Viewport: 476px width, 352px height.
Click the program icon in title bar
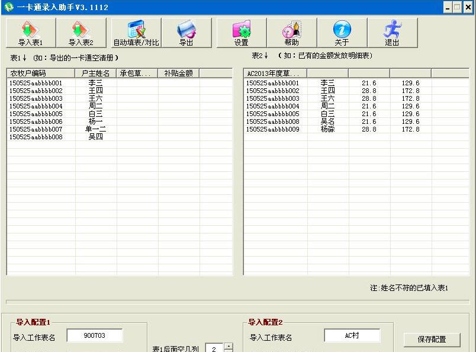pos(7,7)
